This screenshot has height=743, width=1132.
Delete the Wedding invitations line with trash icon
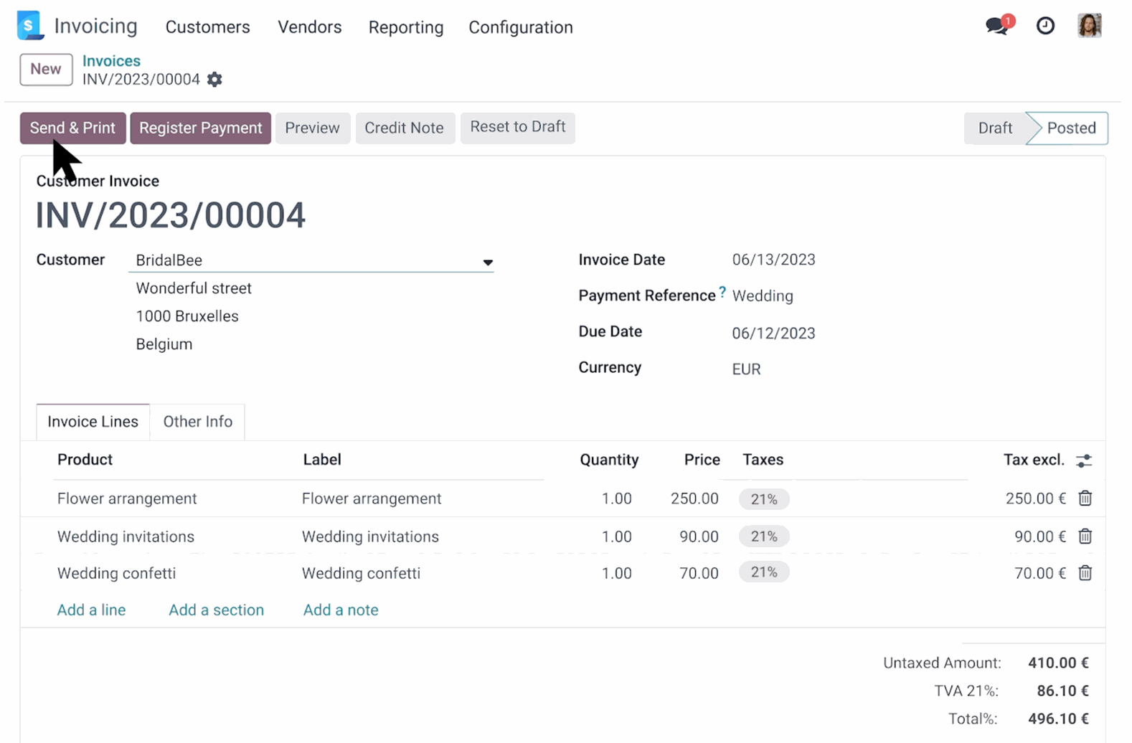pyautogui.click(x=1085, y=536)
